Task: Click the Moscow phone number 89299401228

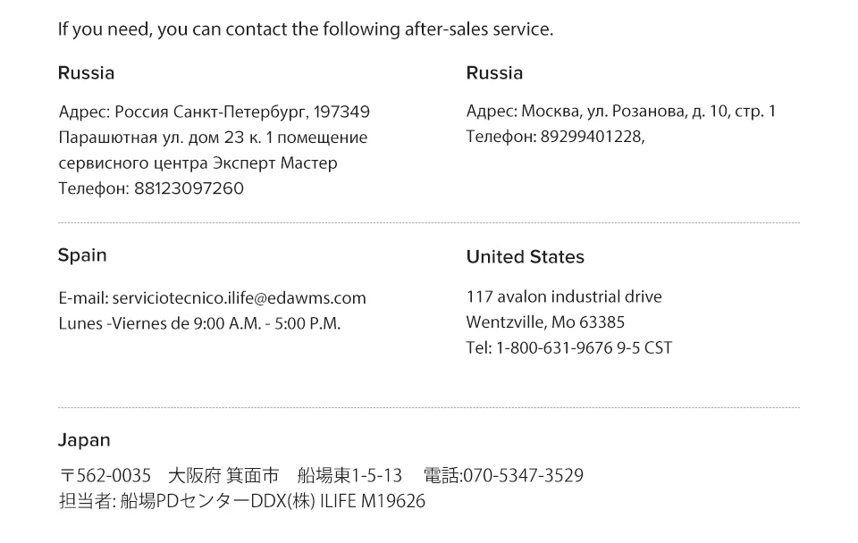Action: point(591,136)
